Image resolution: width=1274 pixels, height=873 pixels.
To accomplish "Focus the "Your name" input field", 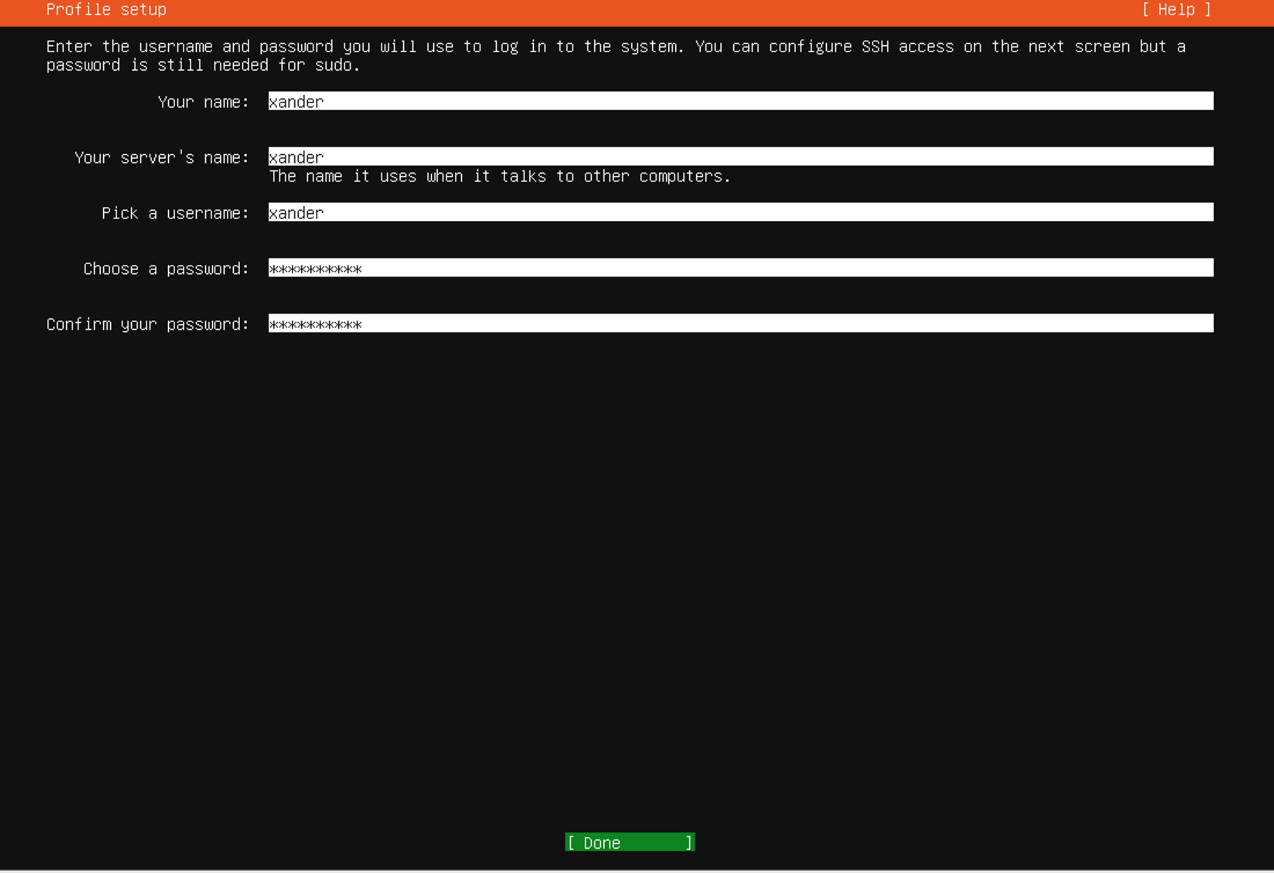I will [x=741, y=101].
